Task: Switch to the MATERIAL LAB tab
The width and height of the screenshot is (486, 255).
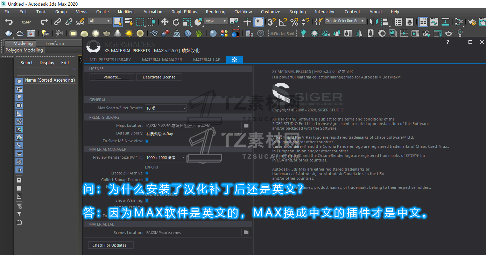Action: [207, 60]
